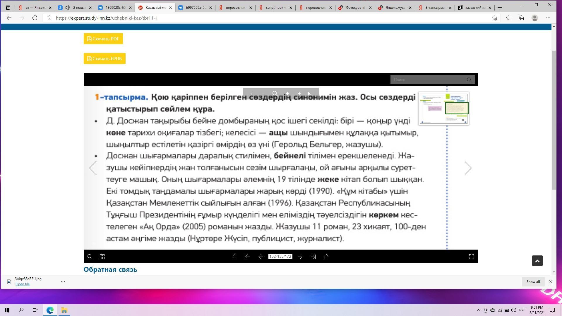Click the Скачать EPUB button
This screenshot has height=316, width=562.
pos(104,59)
